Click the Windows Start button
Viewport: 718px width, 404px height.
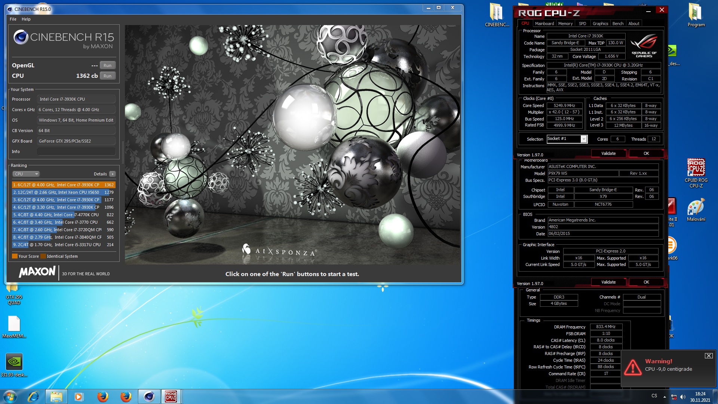(x=10, y=397)
